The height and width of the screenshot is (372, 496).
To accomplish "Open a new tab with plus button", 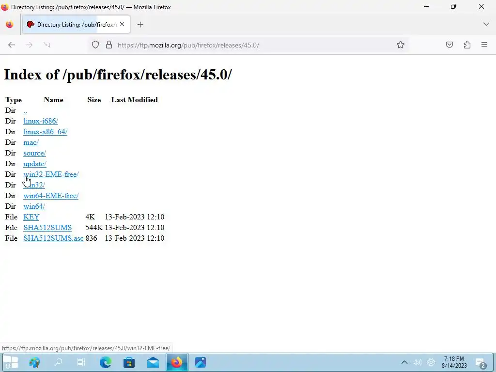I will [140, 25].
